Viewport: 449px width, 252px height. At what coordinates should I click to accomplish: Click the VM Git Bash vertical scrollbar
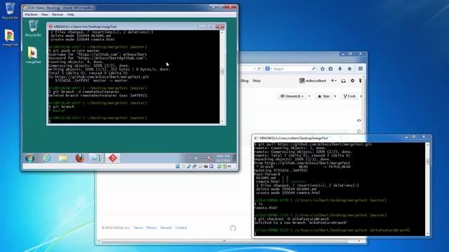click(x=222, y=76)
